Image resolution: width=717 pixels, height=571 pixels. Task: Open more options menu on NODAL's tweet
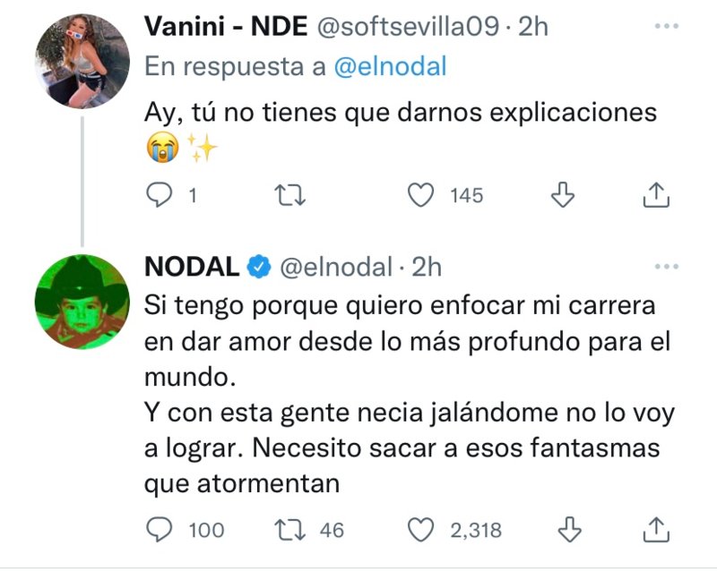pos(667,267)
